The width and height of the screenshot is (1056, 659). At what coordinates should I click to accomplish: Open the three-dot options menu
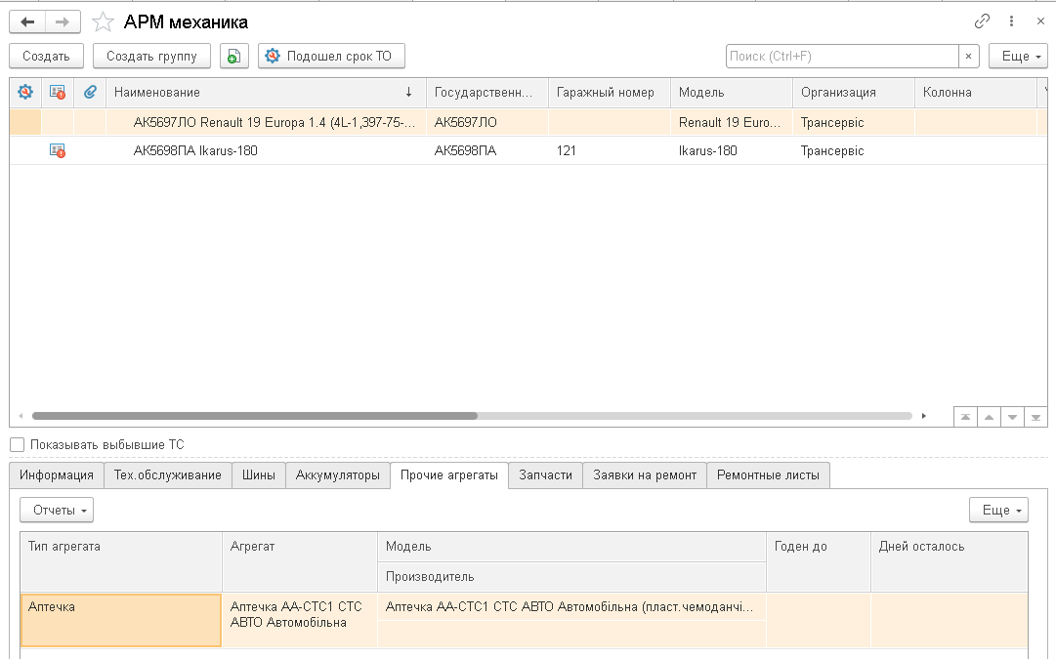coord(1011,21)
